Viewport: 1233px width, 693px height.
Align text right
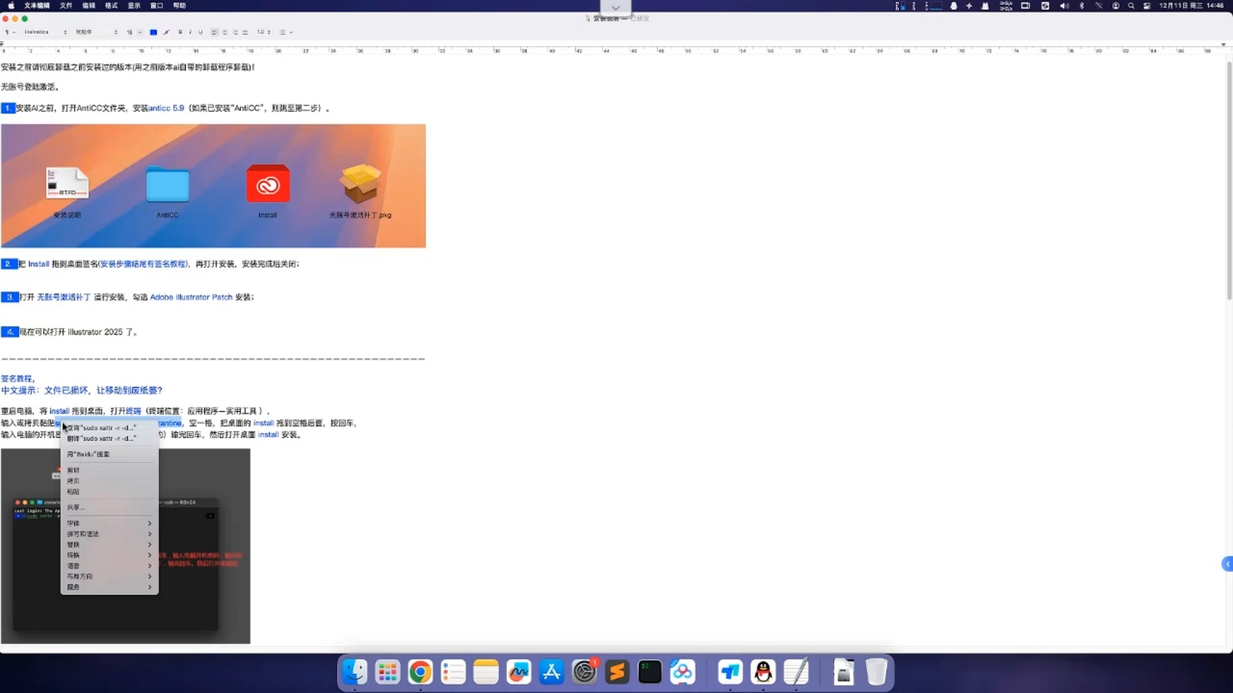tap(235, 32)
